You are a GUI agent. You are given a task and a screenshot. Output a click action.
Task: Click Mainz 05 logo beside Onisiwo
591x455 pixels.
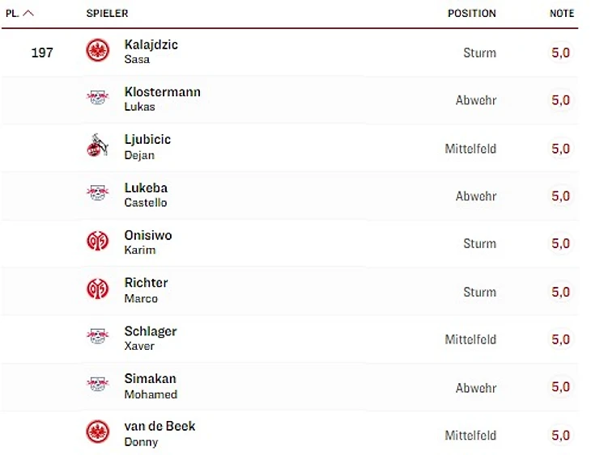98,242
